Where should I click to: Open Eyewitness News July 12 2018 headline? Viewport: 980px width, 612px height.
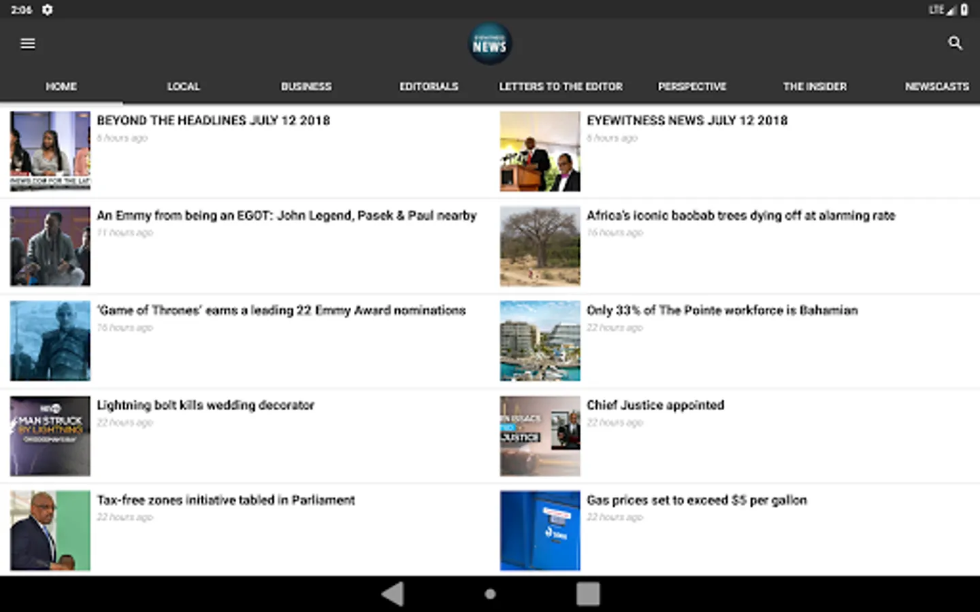pos(687,120)
